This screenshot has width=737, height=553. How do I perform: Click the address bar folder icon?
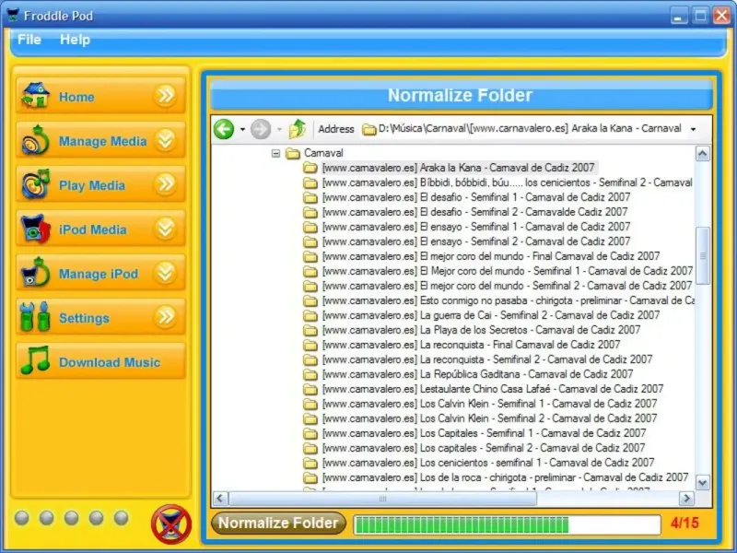(369, 129)
